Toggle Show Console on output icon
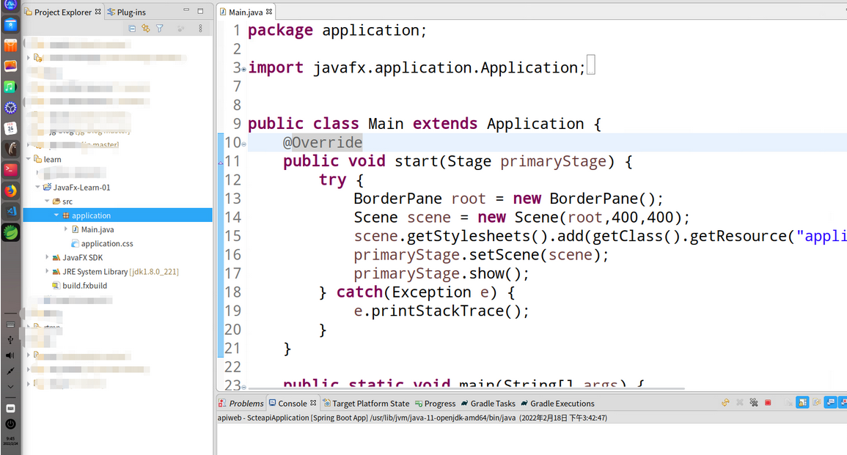Screen dimensions: 847x455 (831, 403)
